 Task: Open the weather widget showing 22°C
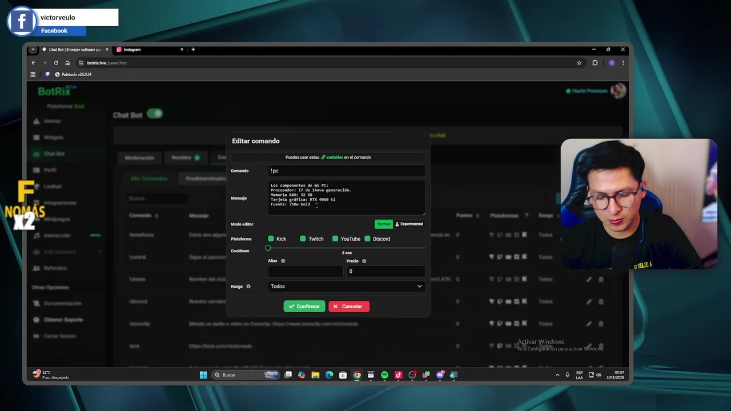(51, 374)
